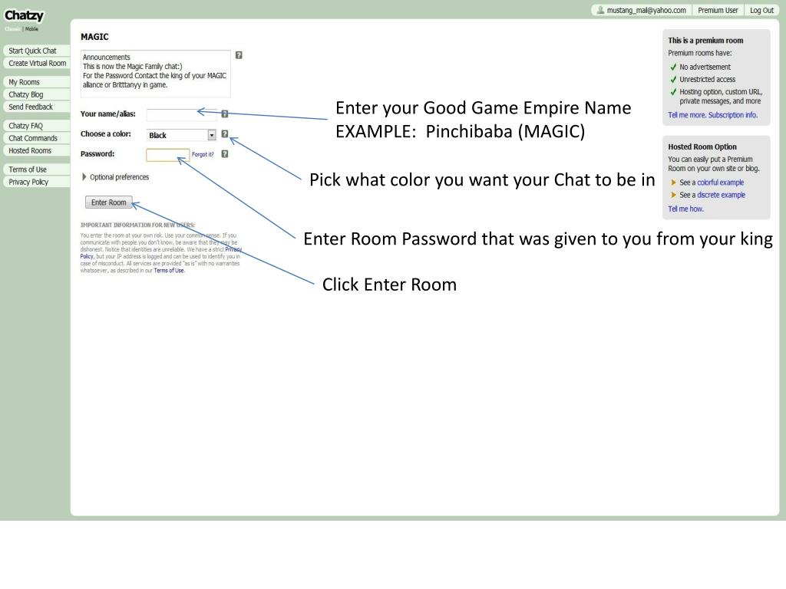
Task: Click Subscription info link
Action: 733,115
